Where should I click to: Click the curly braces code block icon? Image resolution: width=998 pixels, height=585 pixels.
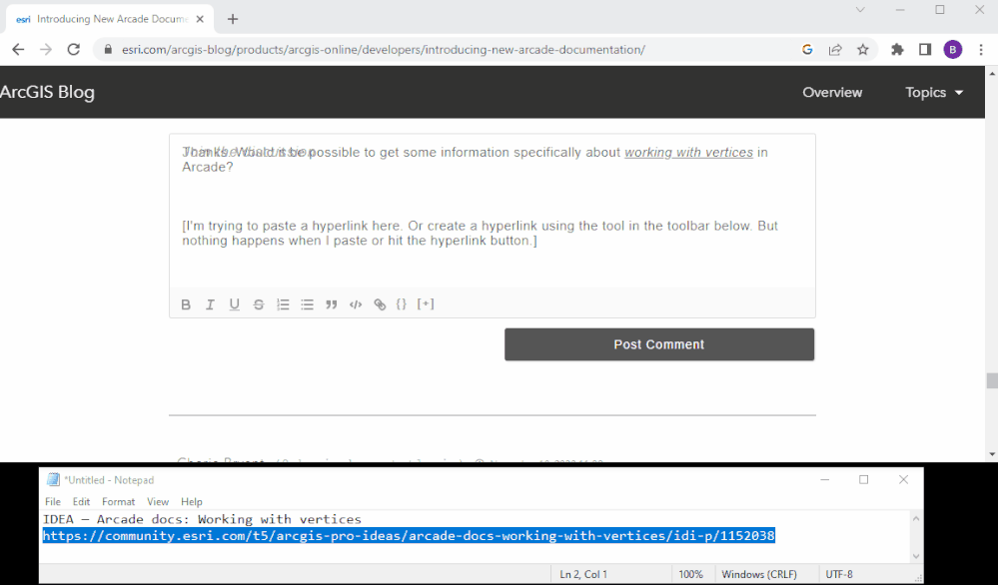pos(401,304)
